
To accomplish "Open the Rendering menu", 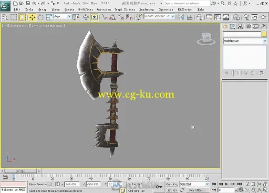I will pos(147,9).
